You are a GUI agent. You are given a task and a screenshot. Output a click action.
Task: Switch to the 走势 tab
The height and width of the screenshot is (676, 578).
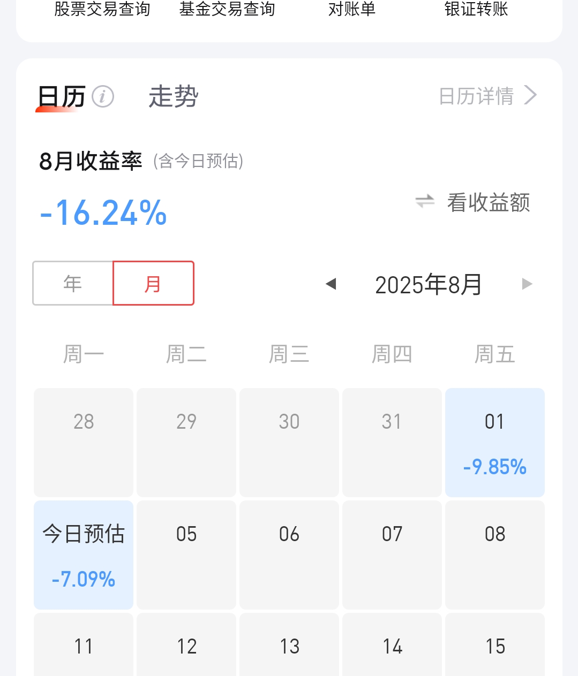point(174,97)
